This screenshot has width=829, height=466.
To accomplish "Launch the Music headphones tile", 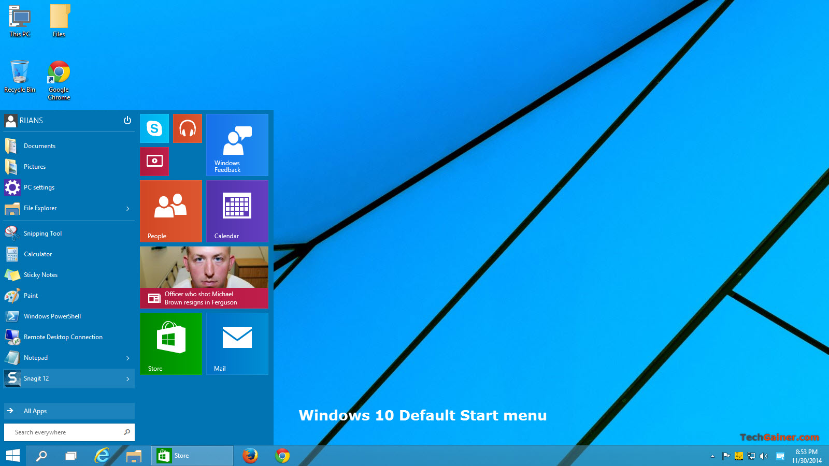I will click(x=187, y=128).
